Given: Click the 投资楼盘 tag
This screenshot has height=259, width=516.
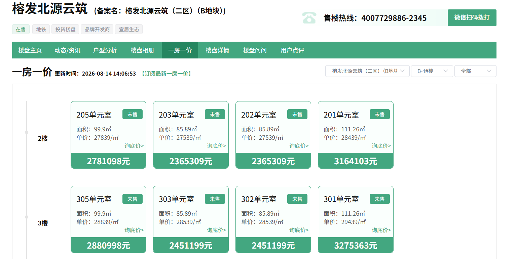Looking at the screenshot, I should tap(65, 29).
